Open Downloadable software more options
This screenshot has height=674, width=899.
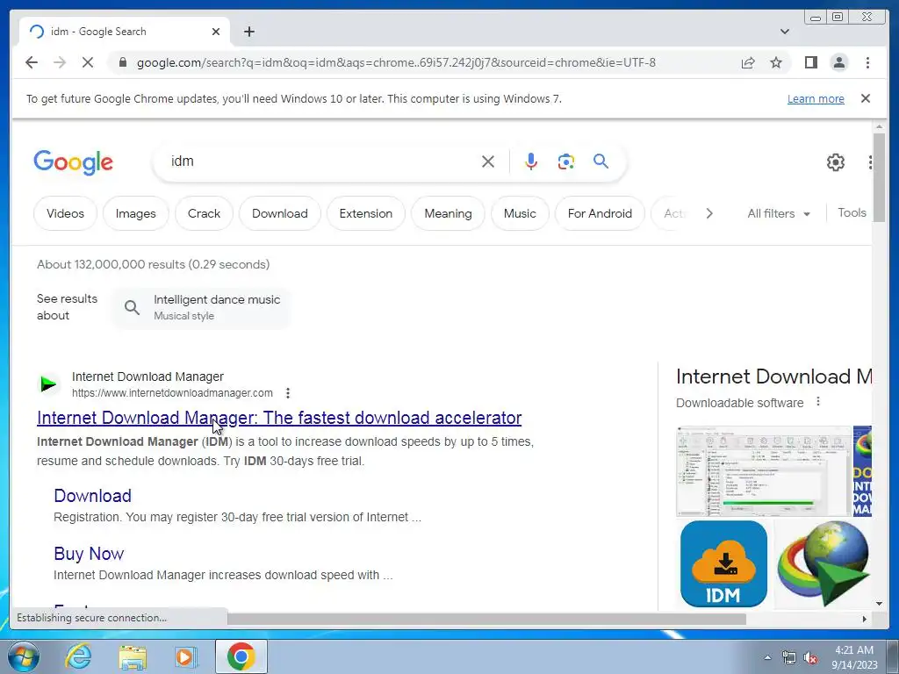click(818, 402)
